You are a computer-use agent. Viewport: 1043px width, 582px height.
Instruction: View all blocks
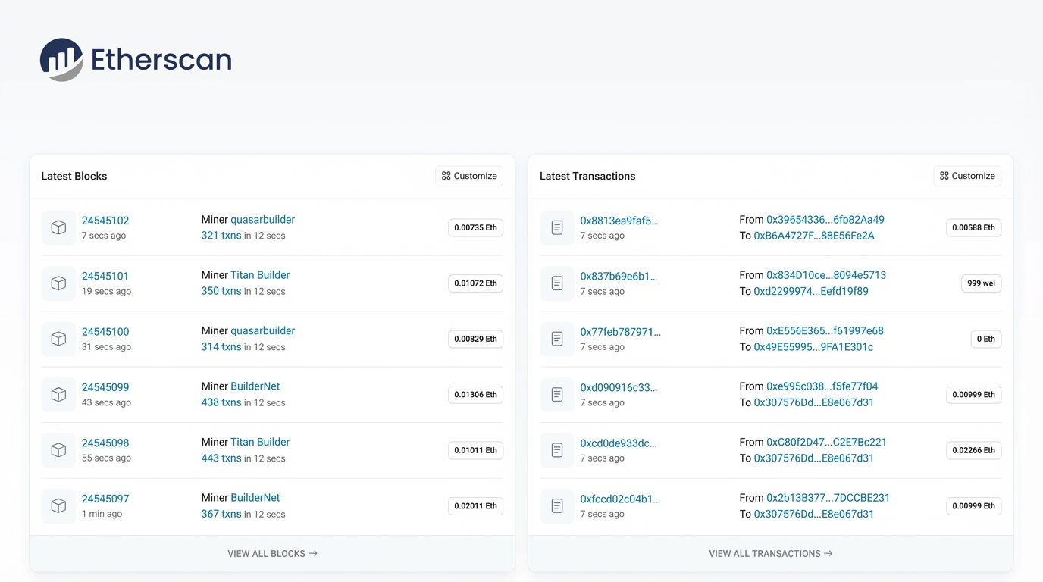(x=272, y=554)
